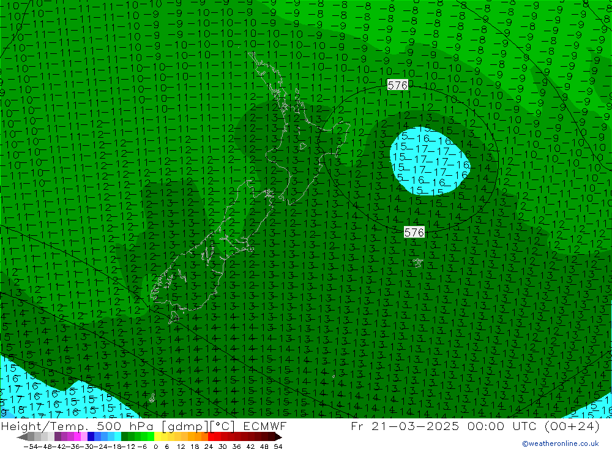The width and height of the screenshot is (612, 449).
Task: Click the right dark arrow end of color scale
Action: click(x=278, y=437)
